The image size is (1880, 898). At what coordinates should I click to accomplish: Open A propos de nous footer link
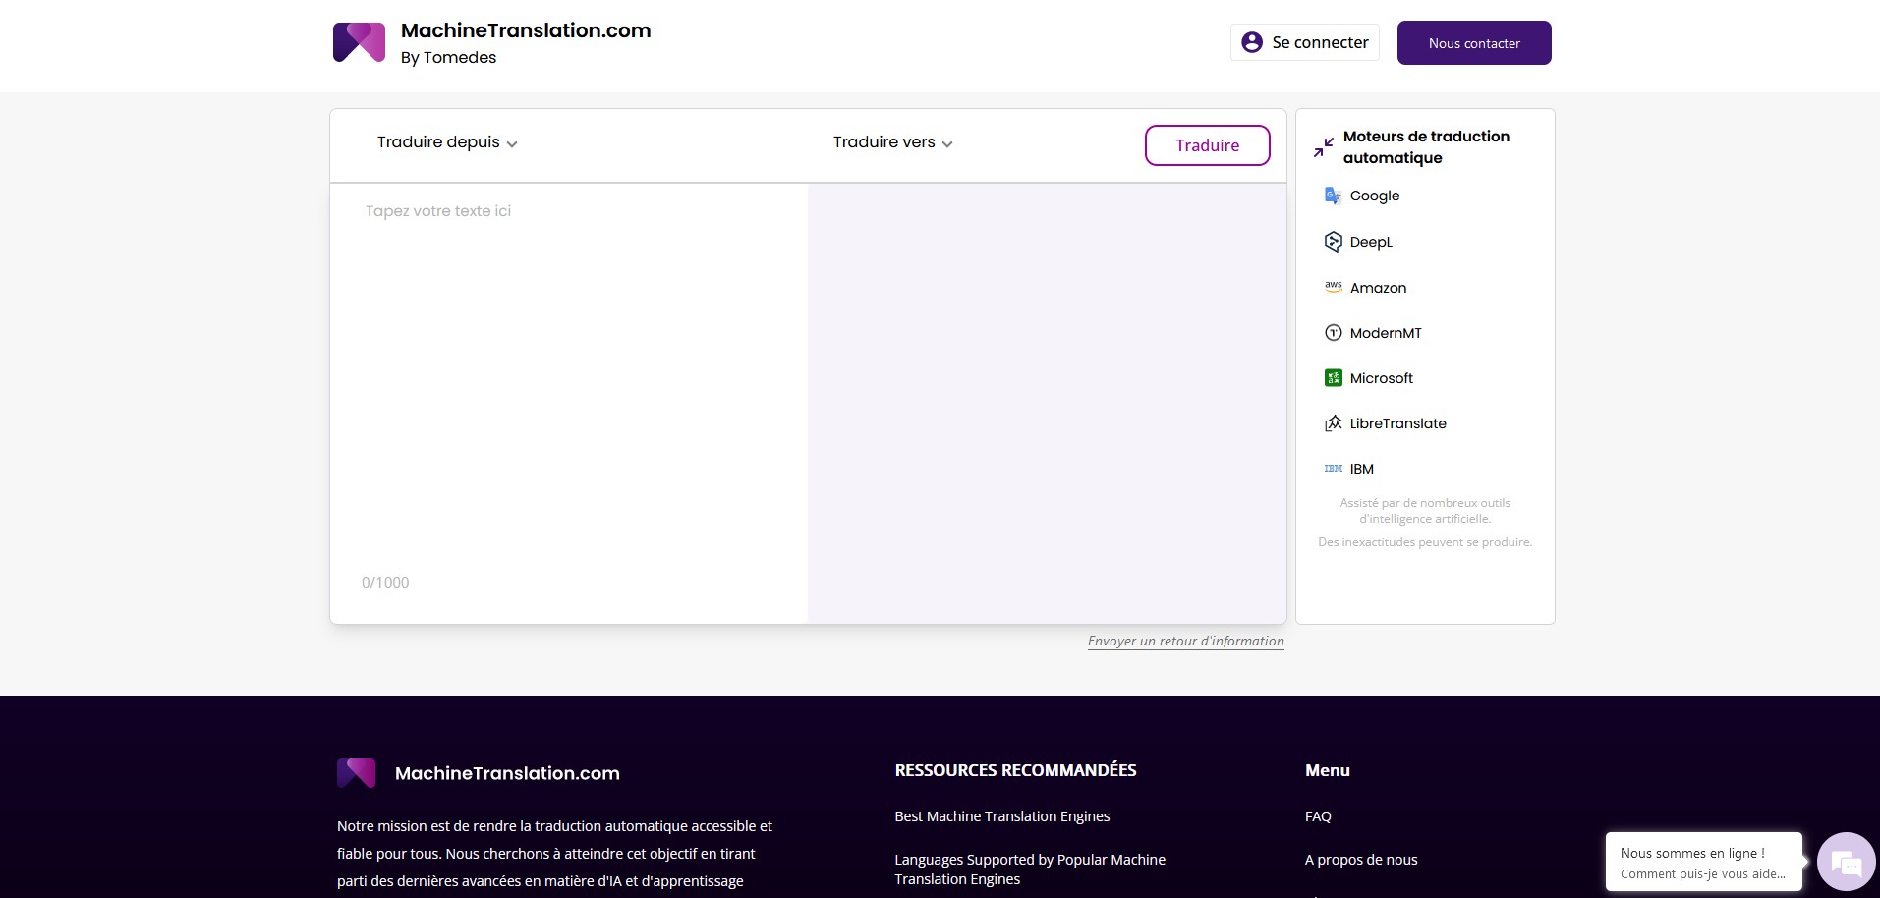tap(1361, 860)
